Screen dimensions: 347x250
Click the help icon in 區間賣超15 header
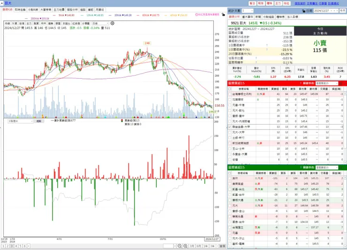[x=301, y=167]
